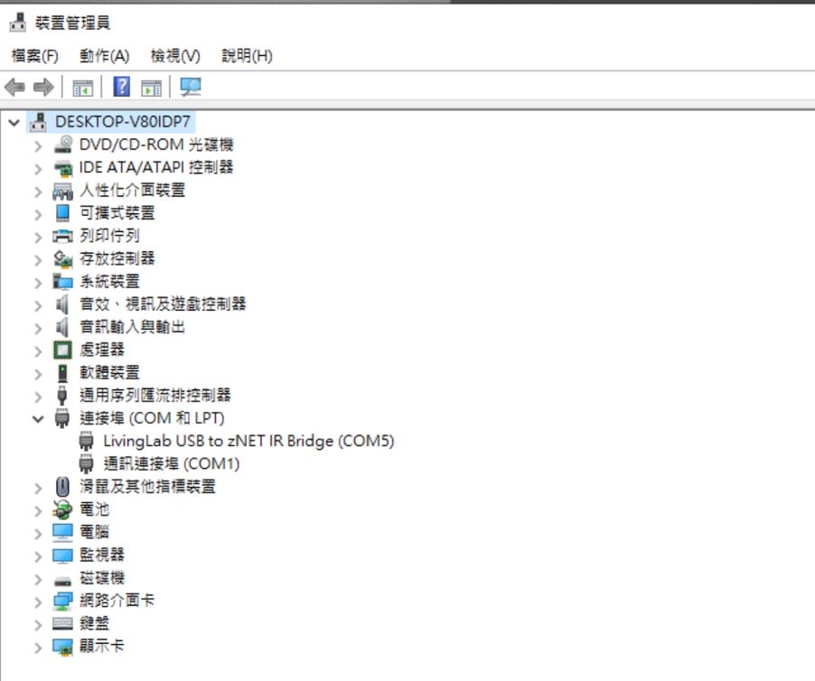The width and height of the screenshot is (815, 681).
Task: Click the 通訊連接埠 (COM1) port icon
Action: click(86, 464)
